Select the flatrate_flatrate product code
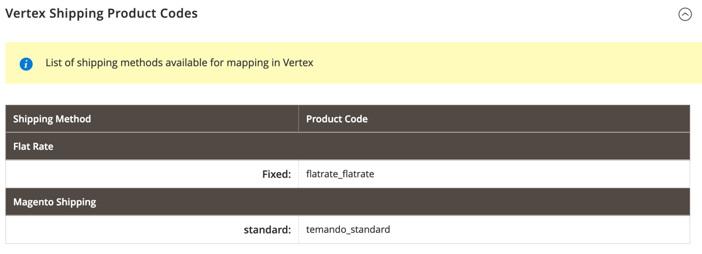 click(x=340, y=174)
